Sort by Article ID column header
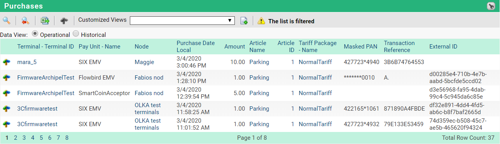Screen dimensions: 500x144 point(286,47)
